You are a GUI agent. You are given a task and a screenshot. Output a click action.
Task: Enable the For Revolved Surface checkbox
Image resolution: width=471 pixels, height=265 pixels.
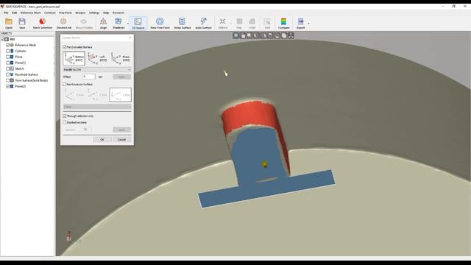(65, 85)
